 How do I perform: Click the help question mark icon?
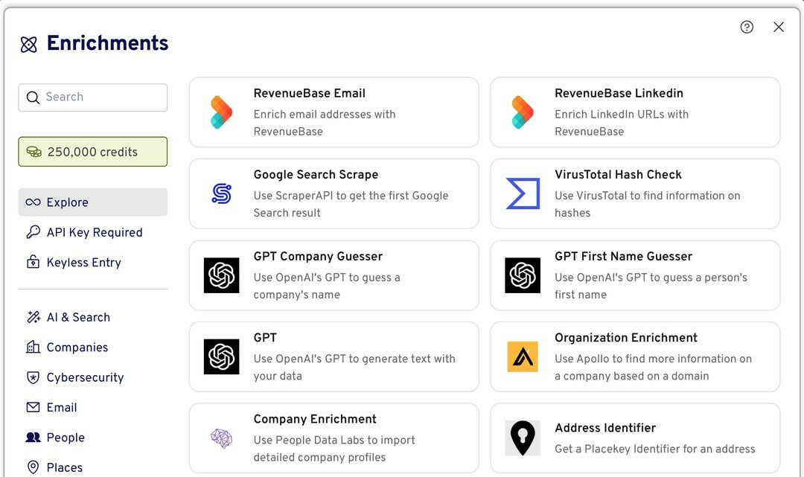point(747,27)
